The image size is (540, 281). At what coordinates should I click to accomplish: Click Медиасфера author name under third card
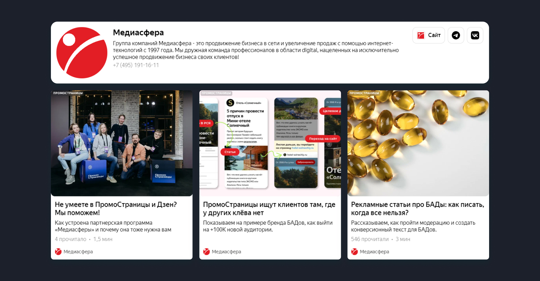click(x=374, y=252)
